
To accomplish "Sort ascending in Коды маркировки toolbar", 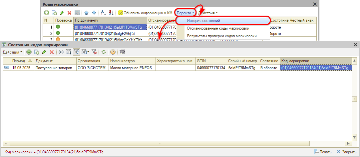I will 103,13.
